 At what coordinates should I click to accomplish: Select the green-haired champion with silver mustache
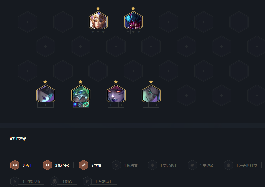(x=81, y=94)
